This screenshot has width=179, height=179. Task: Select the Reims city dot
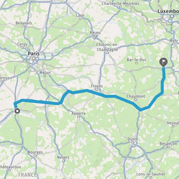pos(95,36)
